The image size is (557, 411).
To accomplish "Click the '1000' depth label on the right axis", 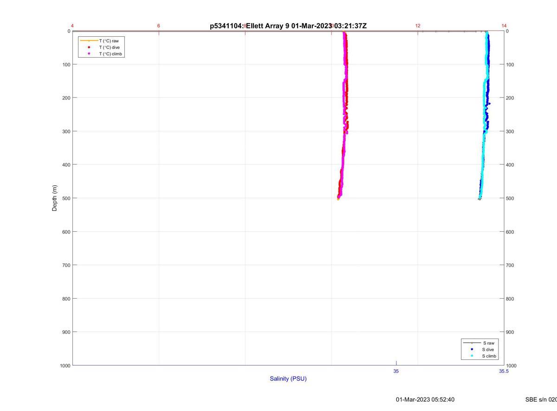I will 512,365.
